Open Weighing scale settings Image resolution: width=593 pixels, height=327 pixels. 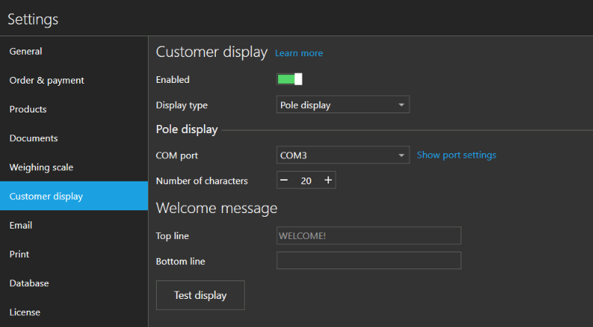[x=74, y=167]
